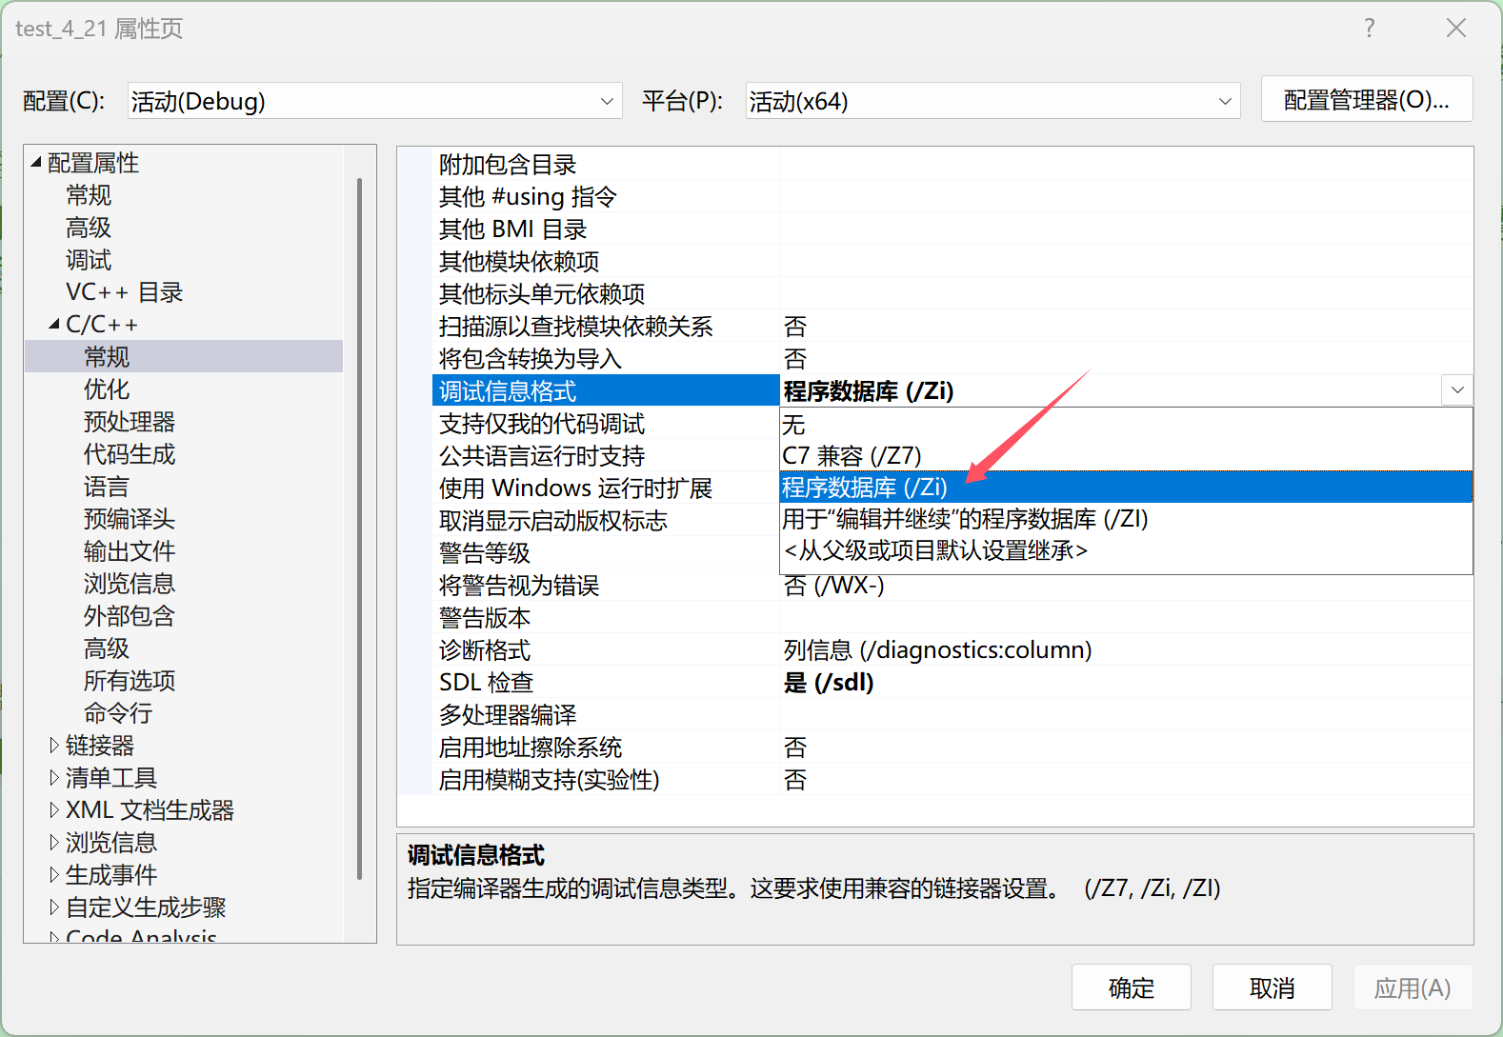Screen dimensions: 1503x1037
Task: Select the 外部包含 tree item
Action: pyautogui.click(x=130, y=616)
